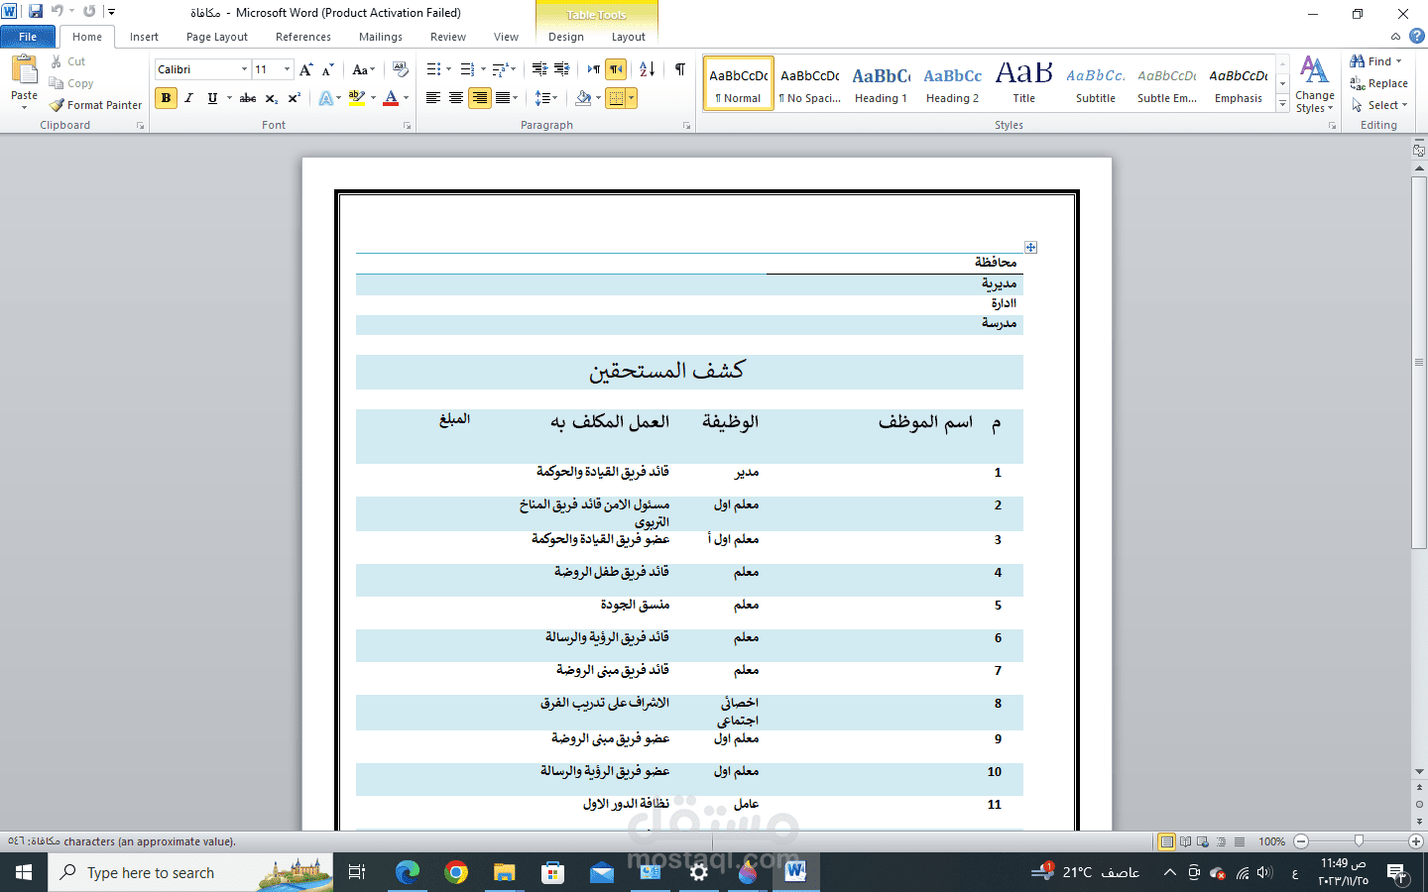
Task: Switch to the Page Layout tab
Action: click(217, 37)
